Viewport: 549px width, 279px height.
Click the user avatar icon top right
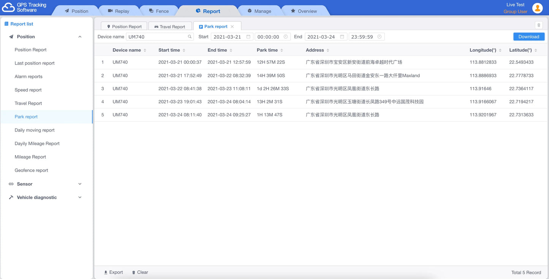pos(538,8)
